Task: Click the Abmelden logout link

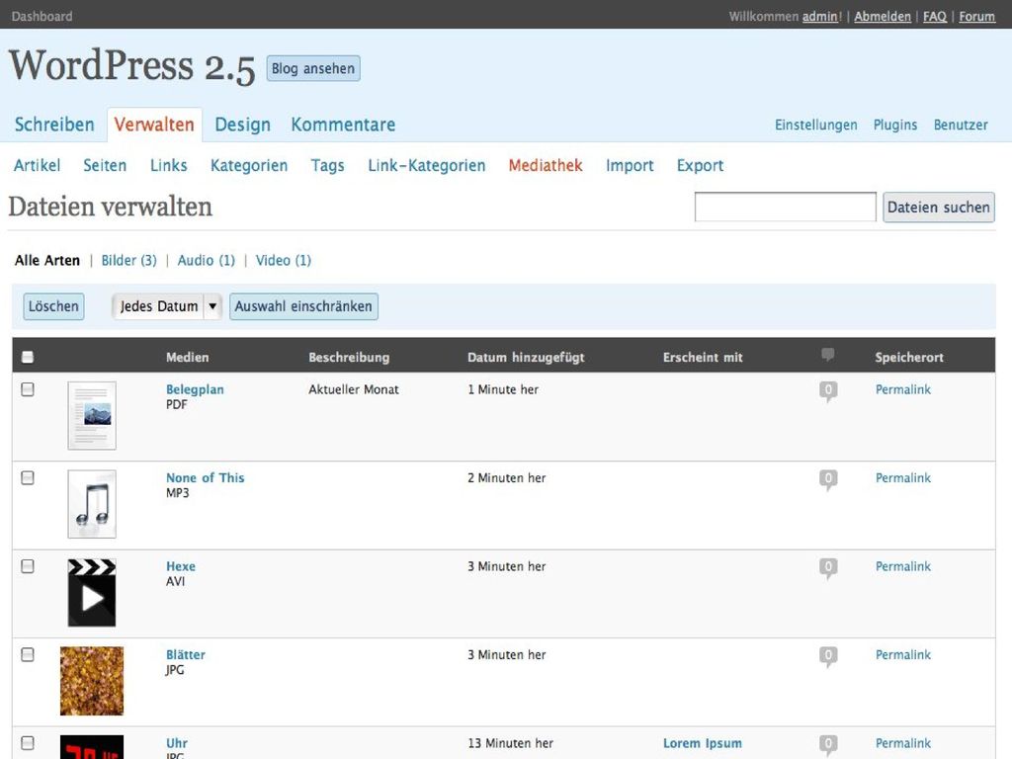Action: [883, 16]
